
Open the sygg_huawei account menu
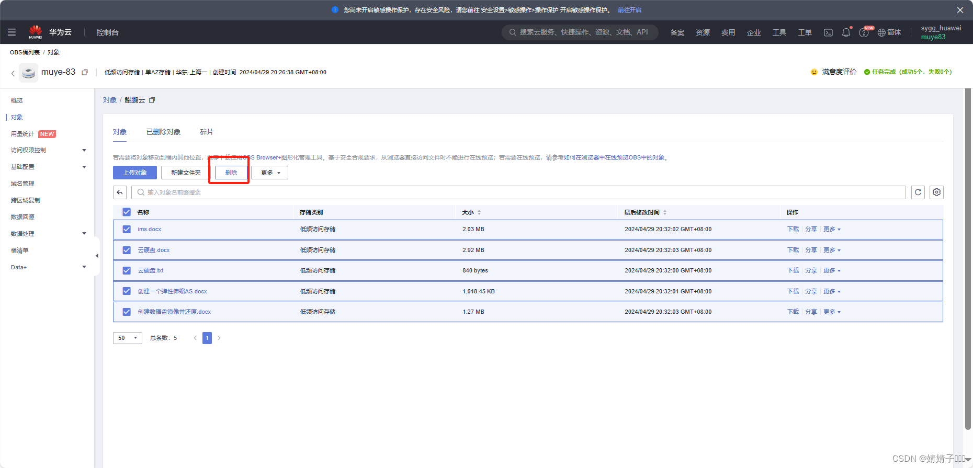(x=941, y=32)
